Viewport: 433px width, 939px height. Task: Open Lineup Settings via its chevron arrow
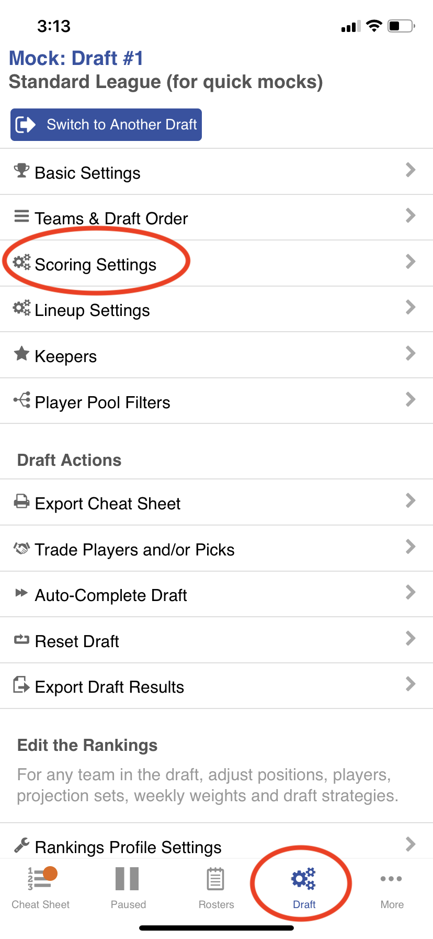(411, 307)
